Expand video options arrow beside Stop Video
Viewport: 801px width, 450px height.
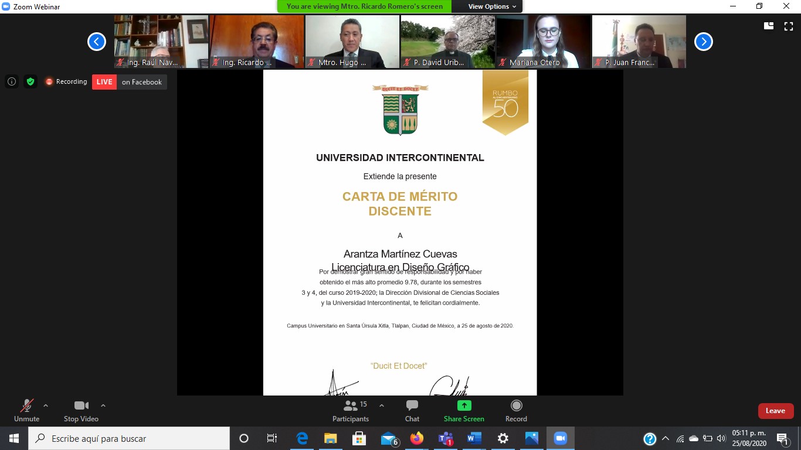click(103, 405)
